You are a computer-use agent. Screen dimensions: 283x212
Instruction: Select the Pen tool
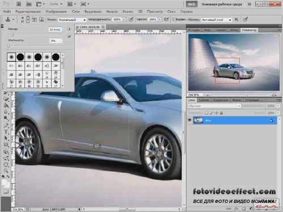click(6, 126)
